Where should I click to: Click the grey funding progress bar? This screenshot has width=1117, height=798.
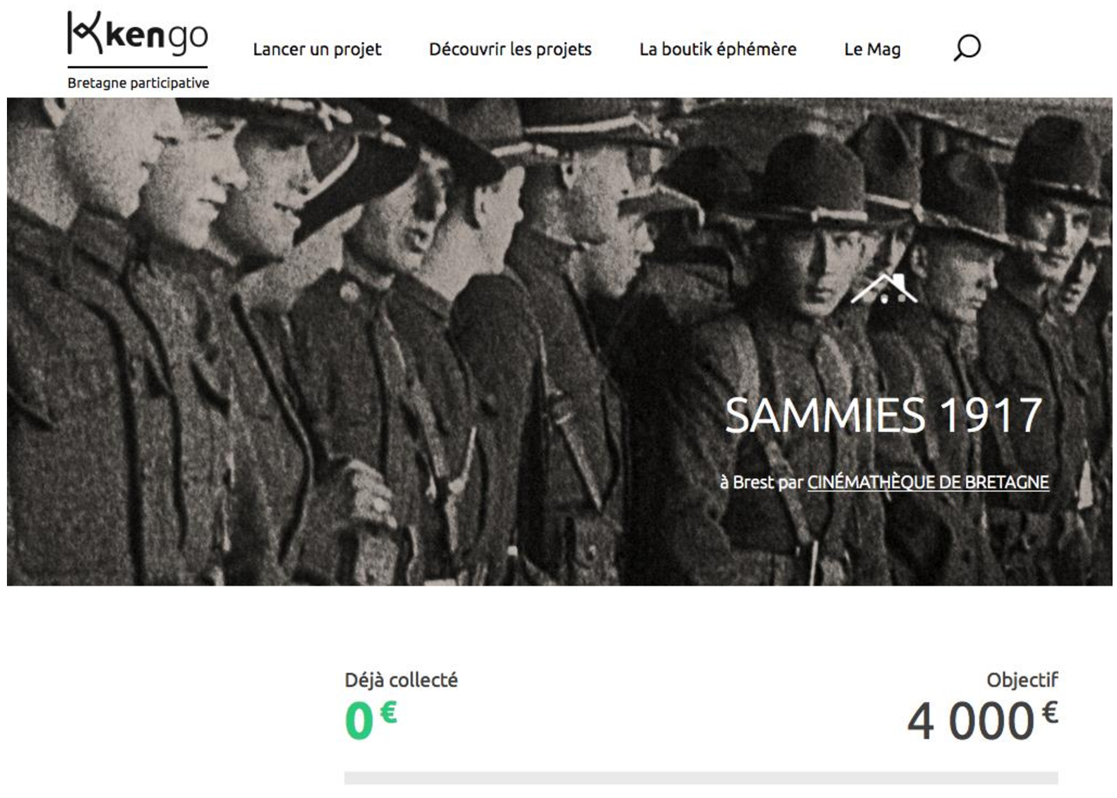pos(701,778)
